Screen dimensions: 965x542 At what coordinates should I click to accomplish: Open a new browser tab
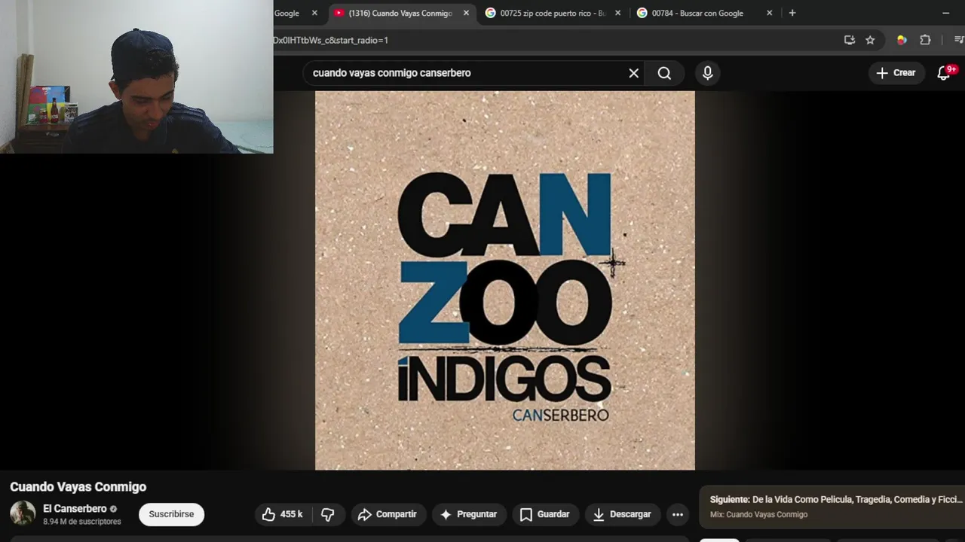[792, 13]
